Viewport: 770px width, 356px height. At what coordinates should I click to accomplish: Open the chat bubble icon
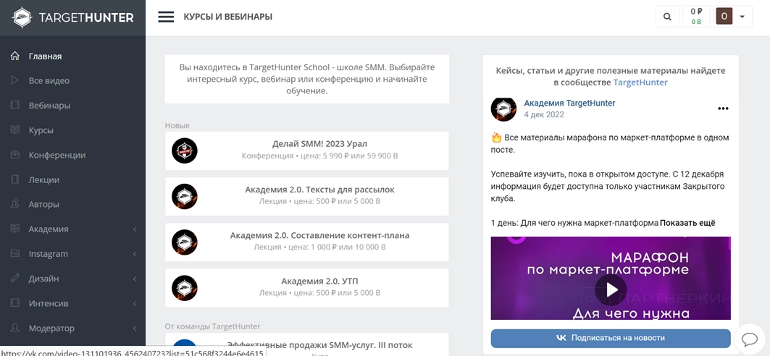click(x=749, y=339)
